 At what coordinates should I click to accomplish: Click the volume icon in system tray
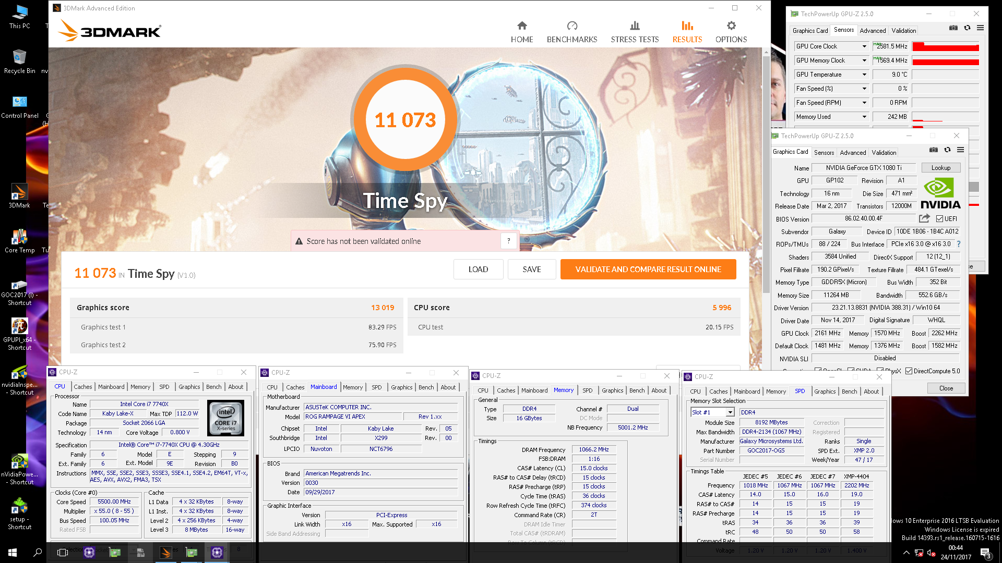931,553
